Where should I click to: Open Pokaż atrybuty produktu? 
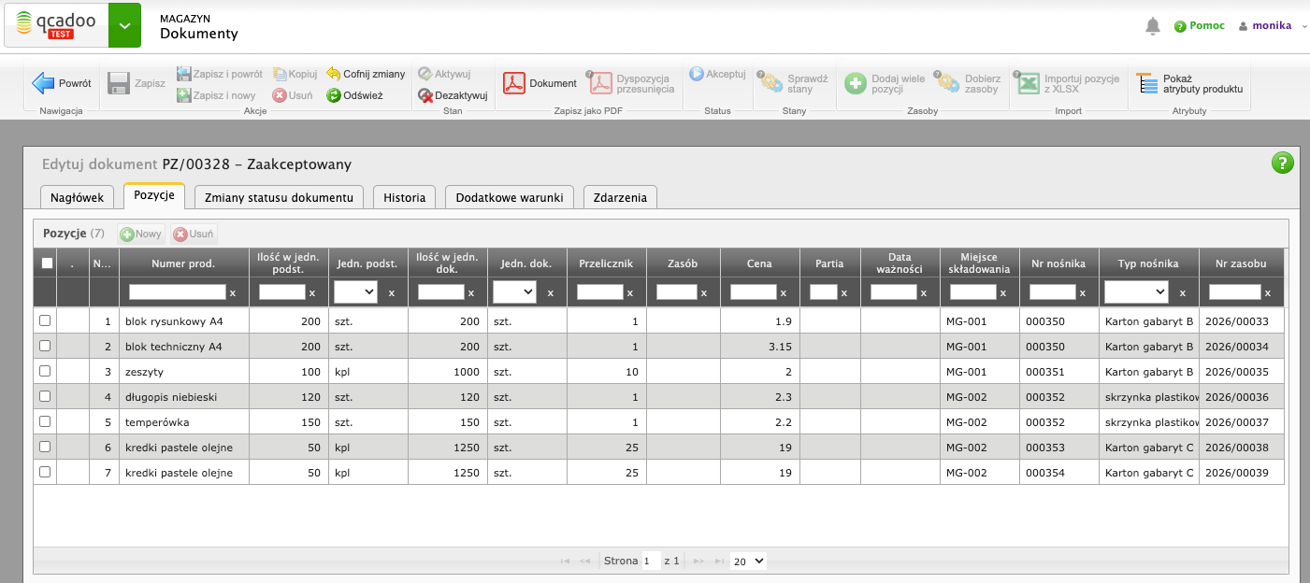tap(1189, 84)
